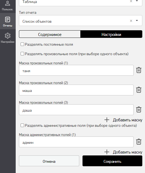Screen dimensions: 145x173
Task: Check Разделять административные поля option
Action: point(22,125)
